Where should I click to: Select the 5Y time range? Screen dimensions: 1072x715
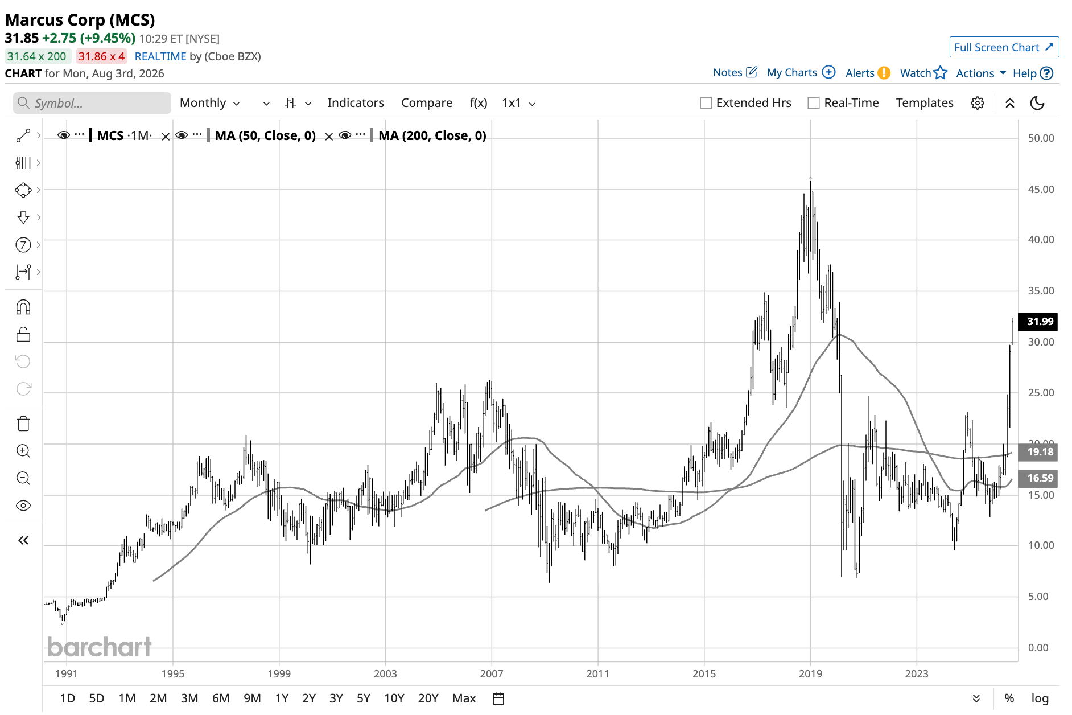(364, 698)
